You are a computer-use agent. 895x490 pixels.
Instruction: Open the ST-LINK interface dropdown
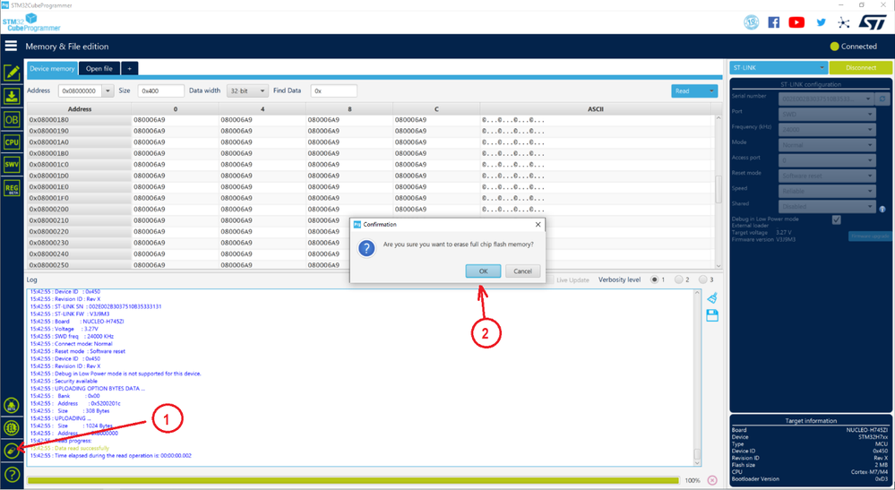point(779,67)
